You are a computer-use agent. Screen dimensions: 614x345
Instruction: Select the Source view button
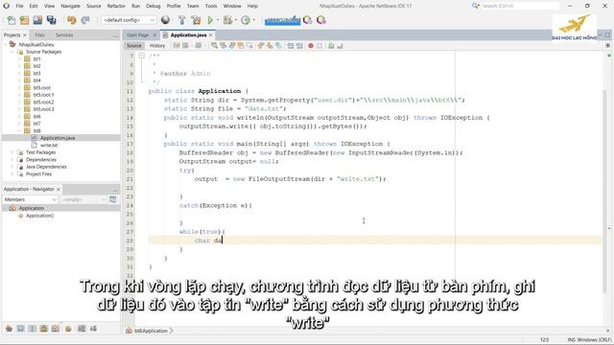(x=134, y=46)
